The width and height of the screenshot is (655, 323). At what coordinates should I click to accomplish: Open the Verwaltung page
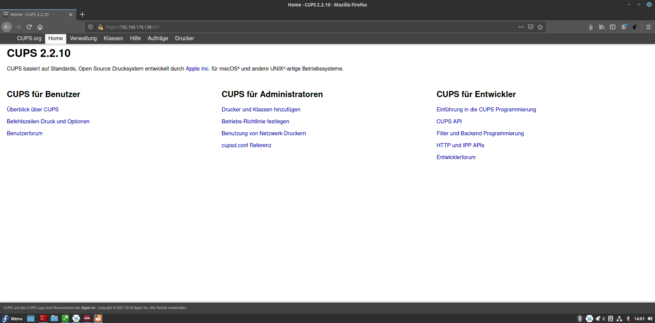coord(83,39)
